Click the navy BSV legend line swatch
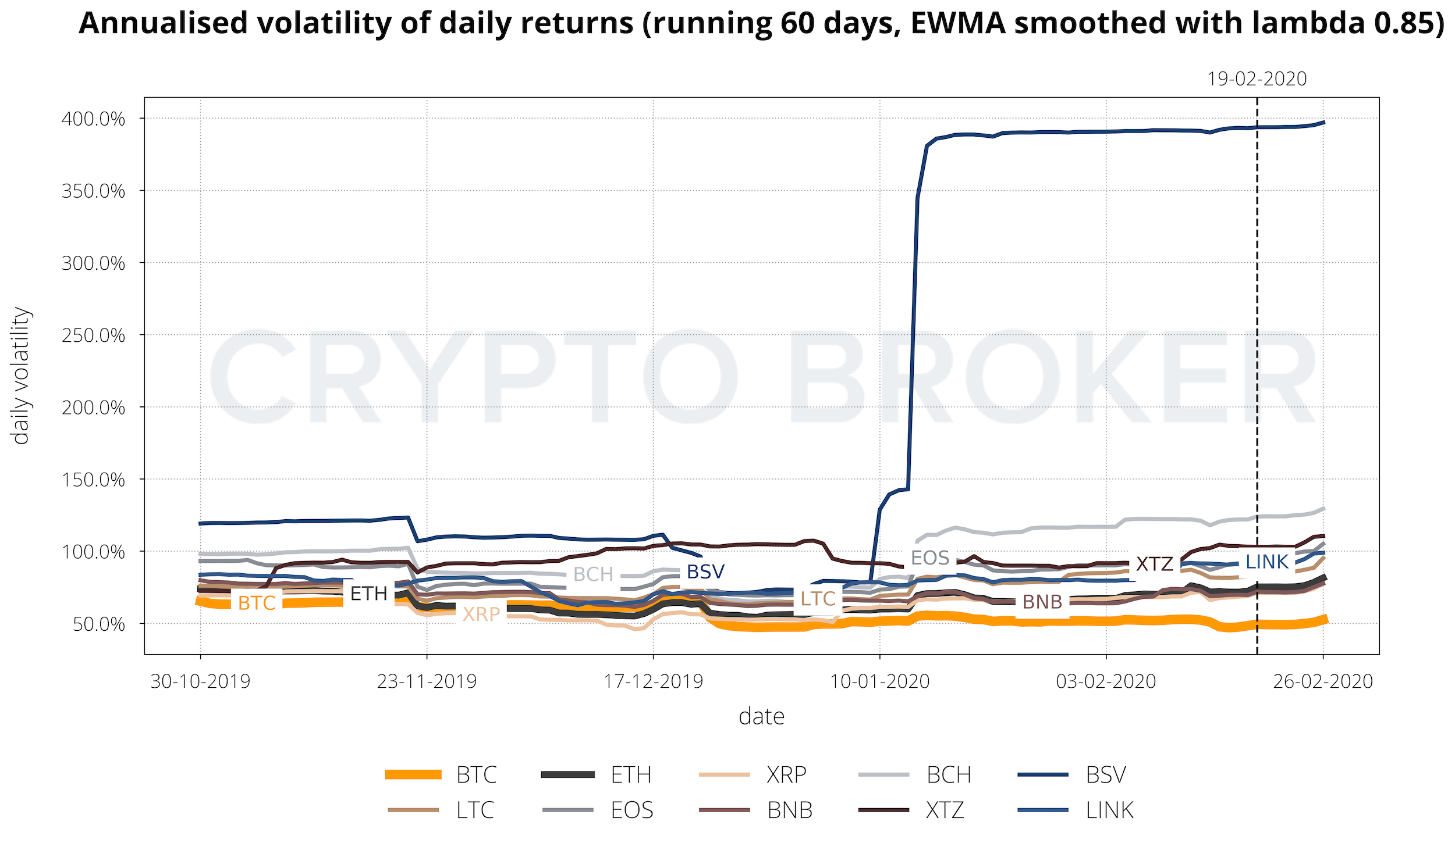Viewport: 1455px width, 843px height. [x=1043, y=774]
